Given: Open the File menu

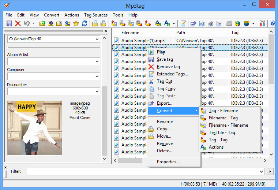Looking at the screenshot, I should point(9,15).
